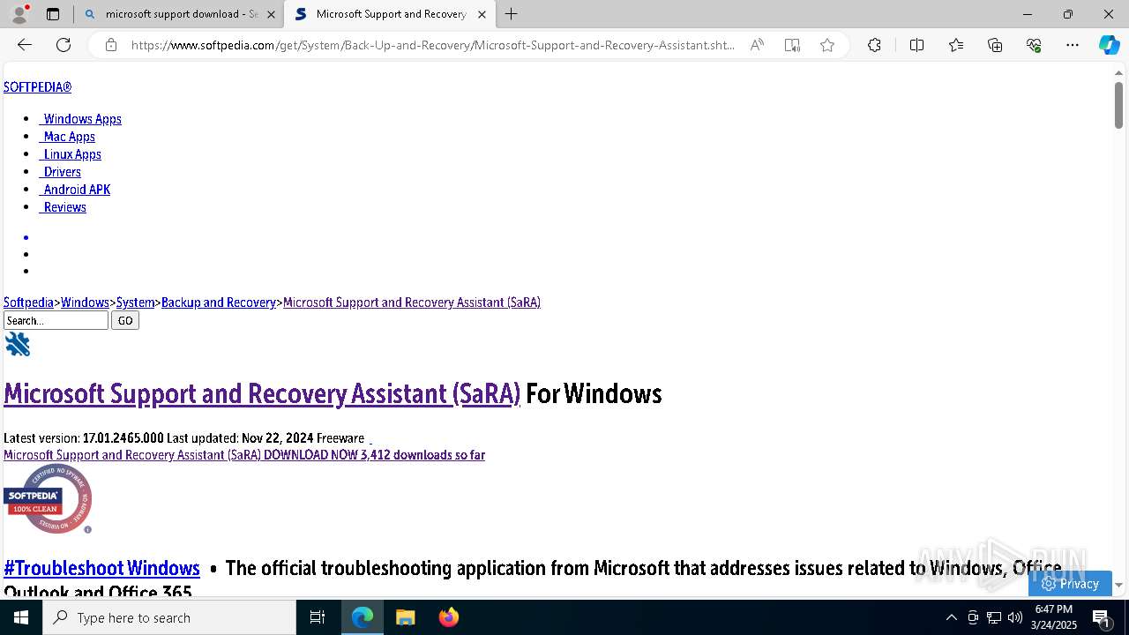Open the tab actions menu icon

click(x=53, y=14)
